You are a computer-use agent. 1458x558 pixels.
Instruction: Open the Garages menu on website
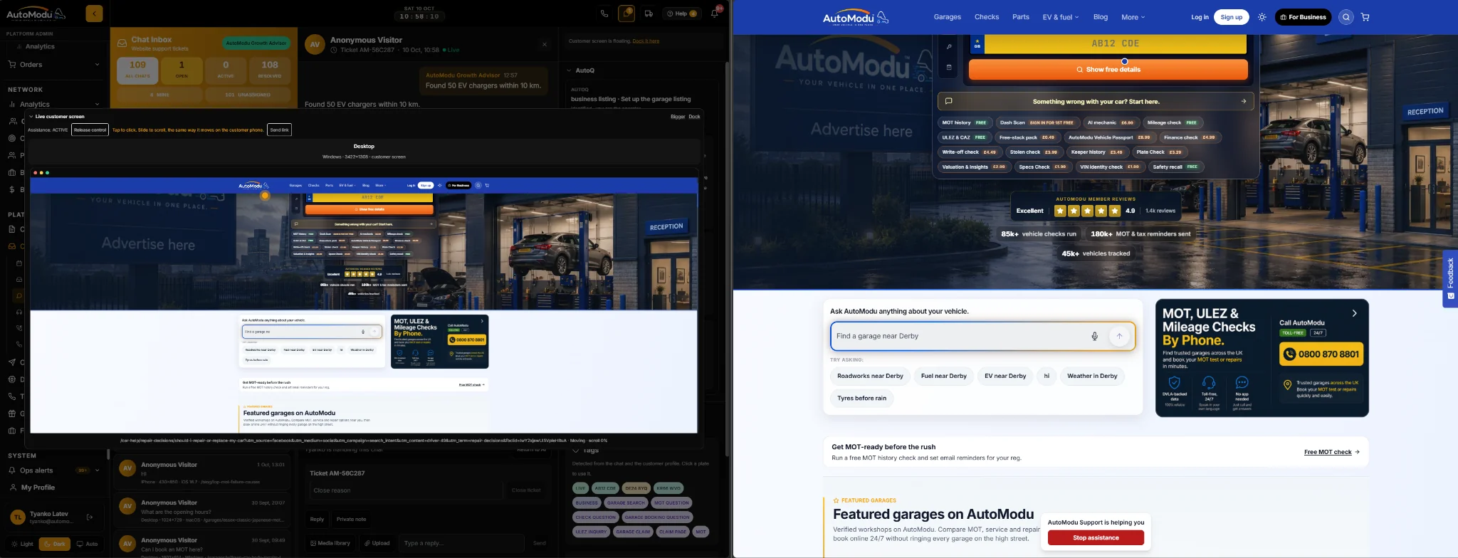[x=948, y=17]
